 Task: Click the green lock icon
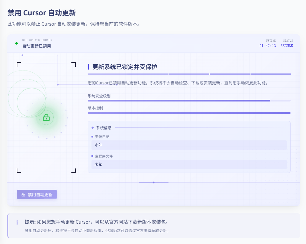pyautogui.click(x=46, y=117)
